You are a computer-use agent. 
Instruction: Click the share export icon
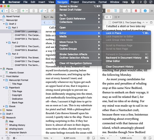click(127, 11)
